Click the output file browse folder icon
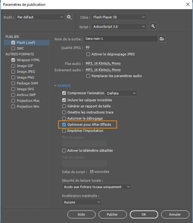Viewport: 193px width, 223px height. point(162,39)
